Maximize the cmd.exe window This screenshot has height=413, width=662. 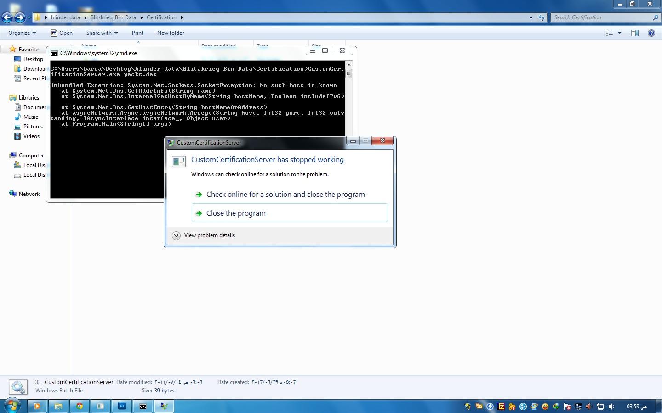tap(325, 50)
